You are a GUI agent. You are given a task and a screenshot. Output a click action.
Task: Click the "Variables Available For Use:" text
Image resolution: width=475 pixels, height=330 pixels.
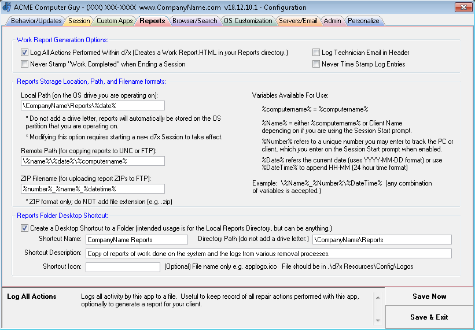[x=290, y=95]
